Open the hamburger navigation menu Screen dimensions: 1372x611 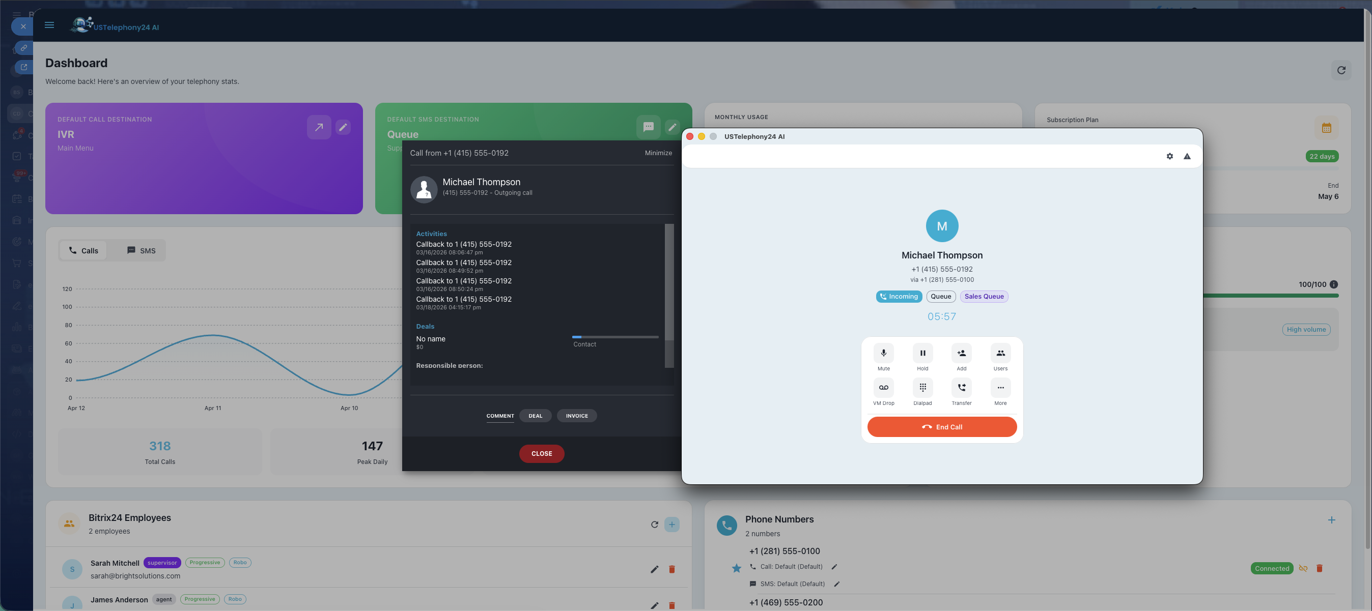(x=49, y=25)
